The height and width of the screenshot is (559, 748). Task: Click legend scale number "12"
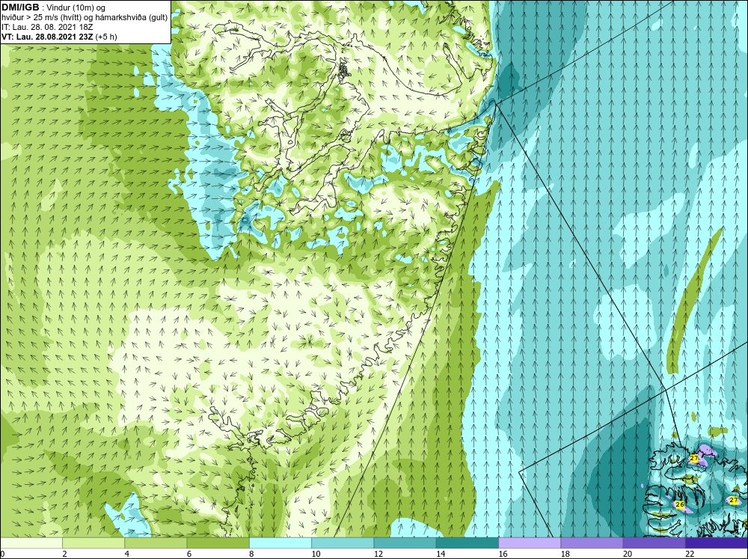(x=378, y=553)
